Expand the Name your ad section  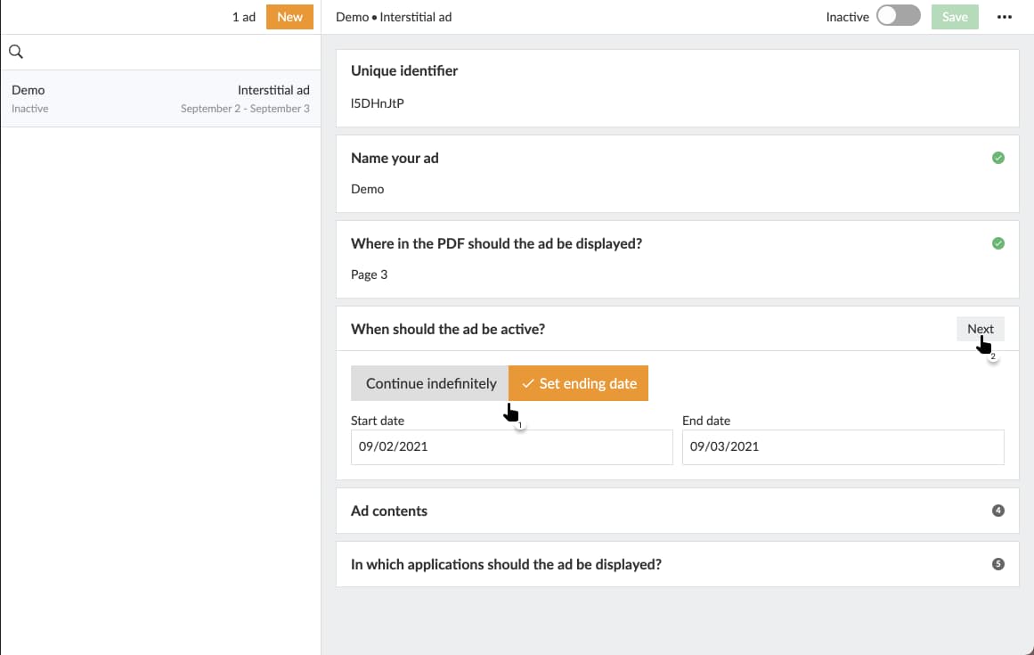pyautogui.click(x=395, y=158)
